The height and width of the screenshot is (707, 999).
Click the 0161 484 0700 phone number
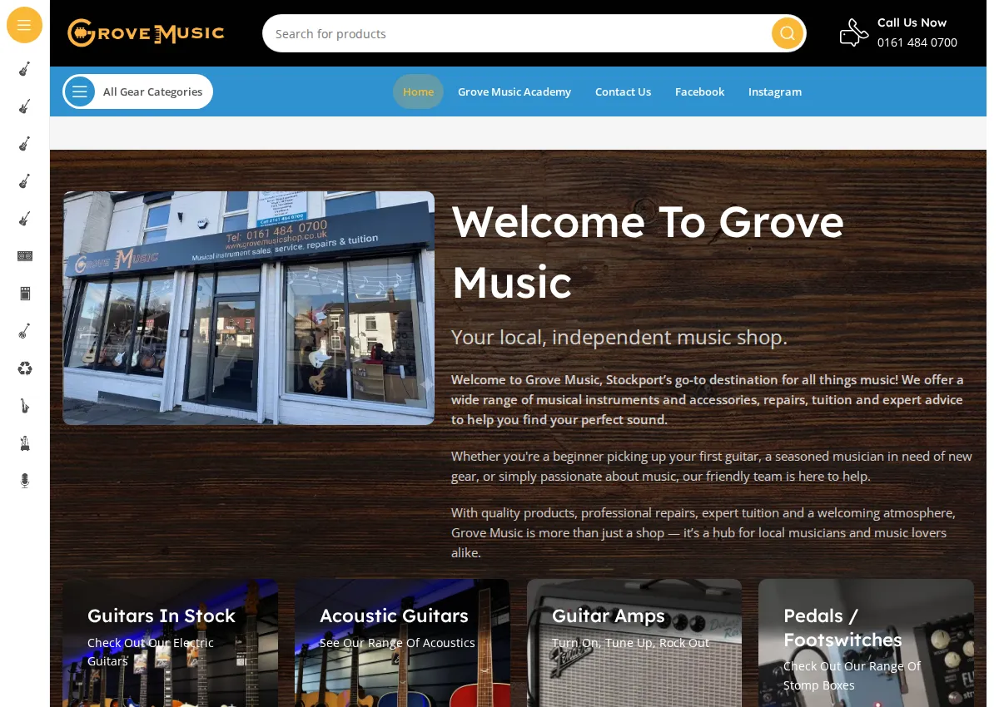917,42
